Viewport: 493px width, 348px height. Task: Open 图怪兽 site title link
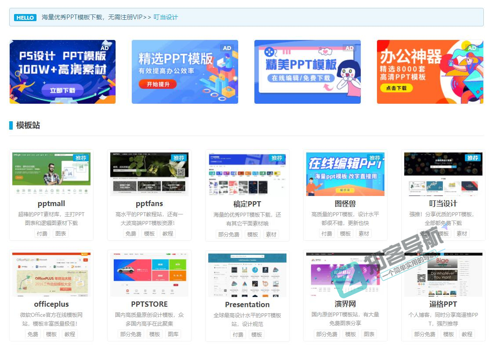pyautogui.click(x=345, y=203)
